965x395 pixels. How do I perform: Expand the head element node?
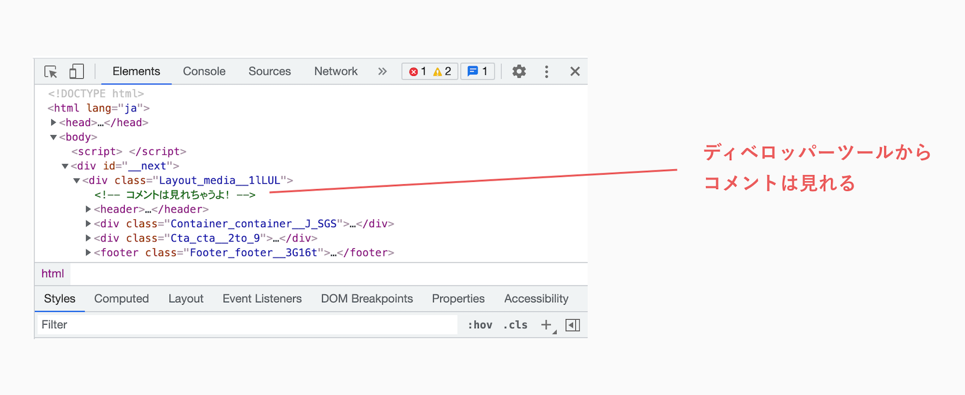point(53,122)
